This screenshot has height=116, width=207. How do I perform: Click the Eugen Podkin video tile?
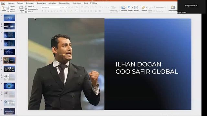tap(191, 6)
